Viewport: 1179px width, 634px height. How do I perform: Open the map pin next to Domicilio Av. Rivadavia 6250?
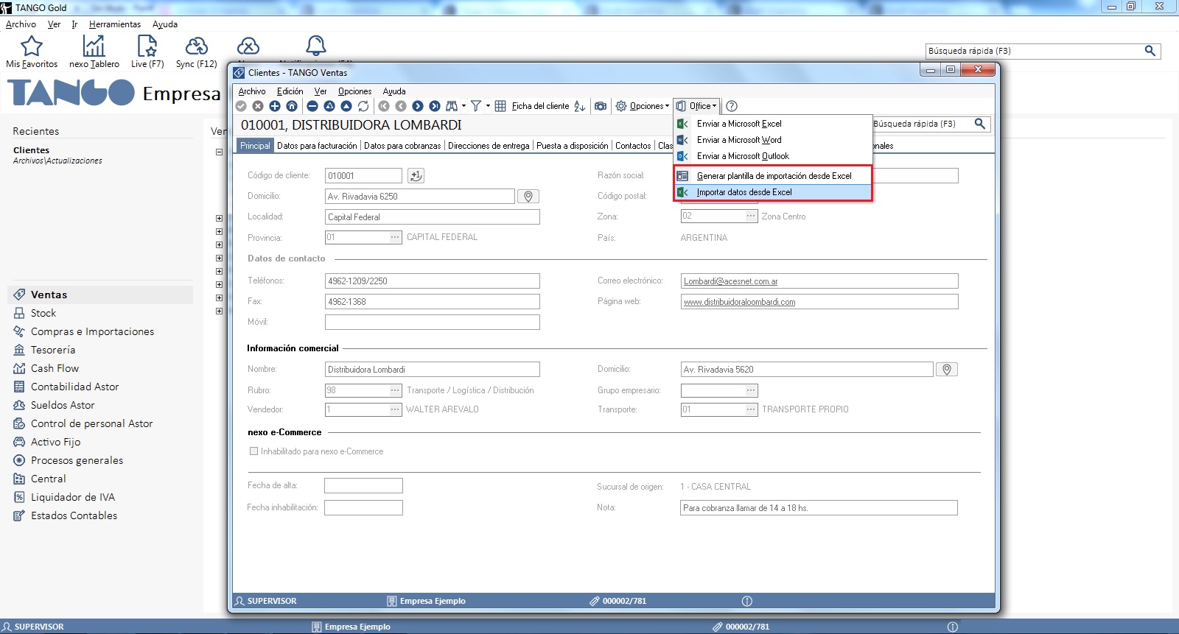click(x=528, y=197)
